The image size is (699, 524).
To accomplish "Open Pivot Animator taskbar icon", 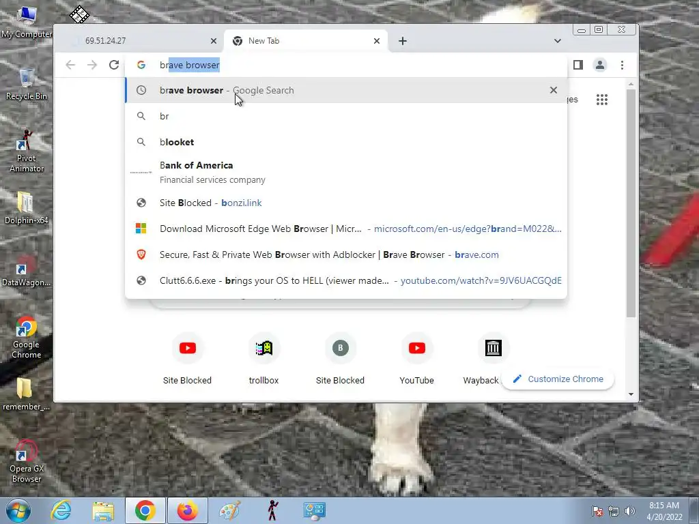I will 272,510.
